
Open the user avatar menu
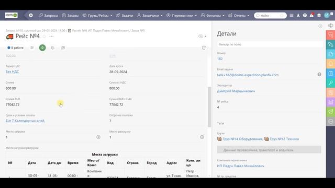point(327,15)
